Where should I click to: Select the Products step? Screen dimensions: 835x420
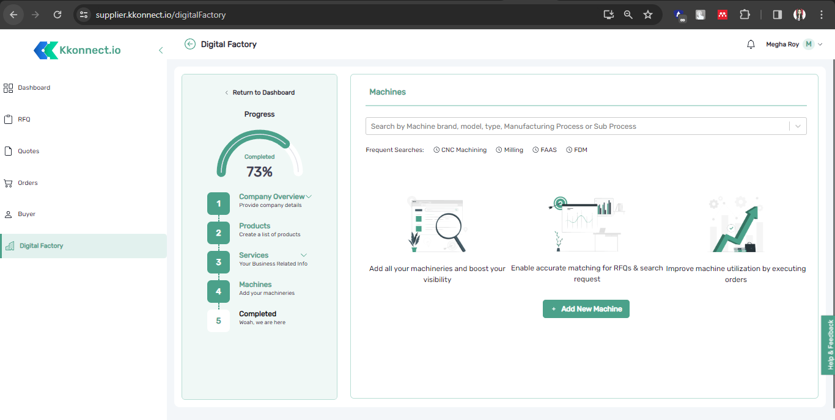click(x=254, y=226)
